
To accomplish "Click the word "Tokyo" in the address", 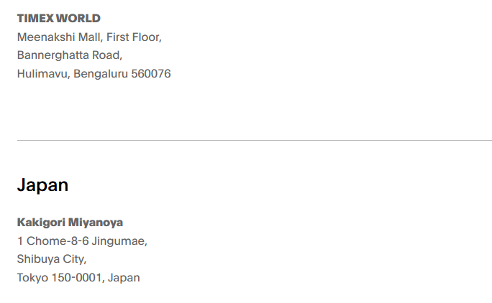I will coord(32,278).
